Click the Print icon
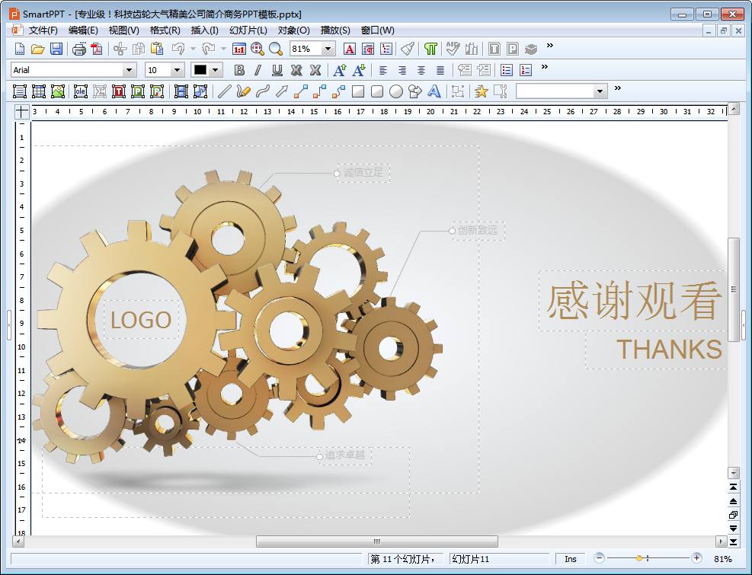Screen dimensions: 752x575 coord(79,49)
